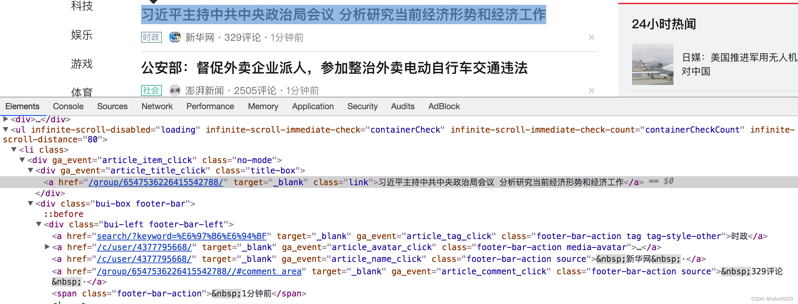Switch to the Network tab
Screen dimensions: 798x304
[157, 106]
